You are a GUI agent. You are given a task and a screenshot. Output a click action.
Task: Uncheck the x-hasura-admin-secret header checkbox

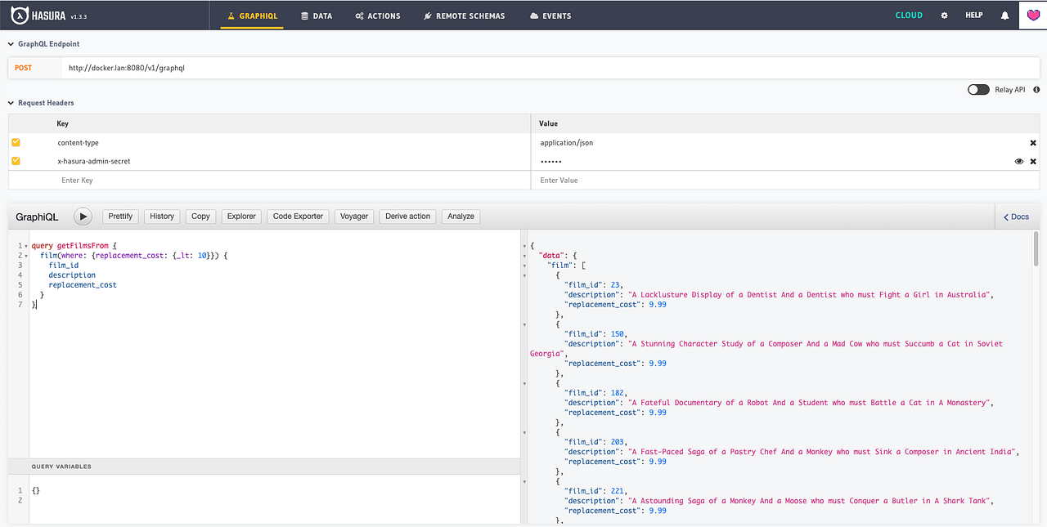point(15,161)
